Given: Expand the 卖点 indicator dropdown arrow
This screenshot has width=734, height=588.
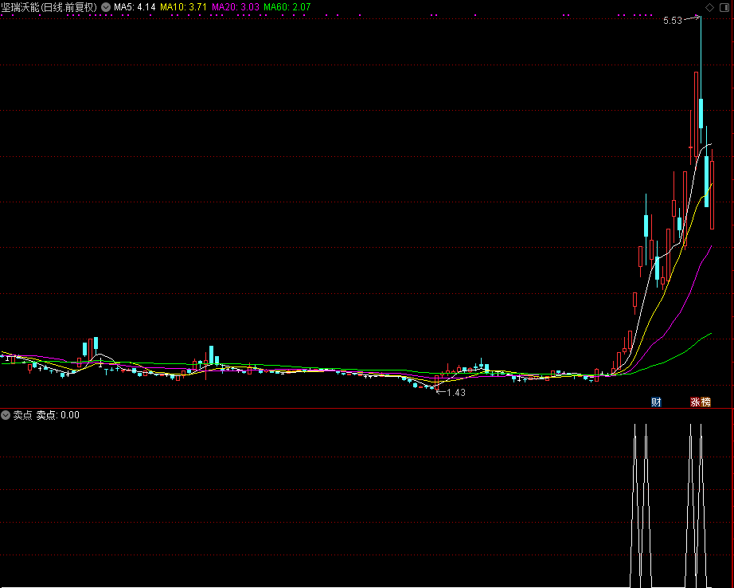Looking at the screenshot, I should coord(6,414).
